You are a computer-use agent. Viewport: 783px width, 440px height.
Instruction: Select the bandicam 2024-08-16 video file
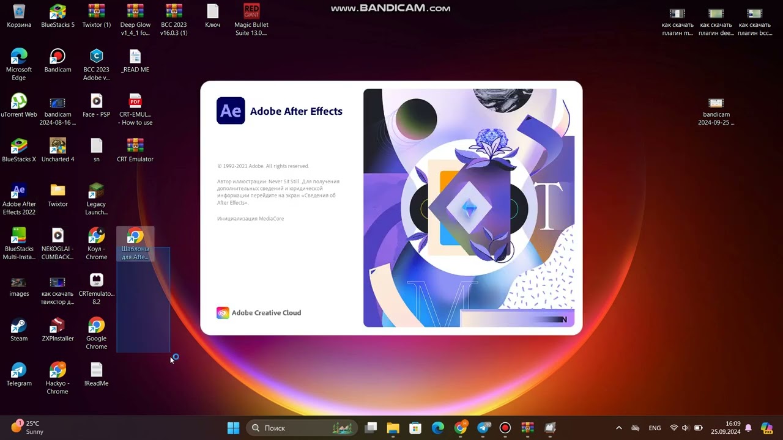(x=58, y=110)
